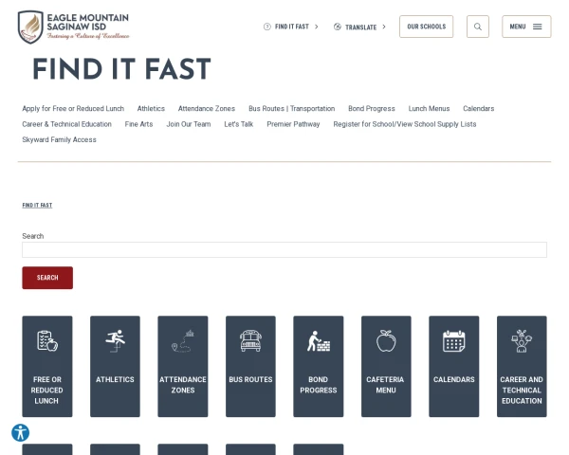Click the magnifying glass search icon
Image resolution: width=569 pixels, height=455 pixels.
point(478,27)
